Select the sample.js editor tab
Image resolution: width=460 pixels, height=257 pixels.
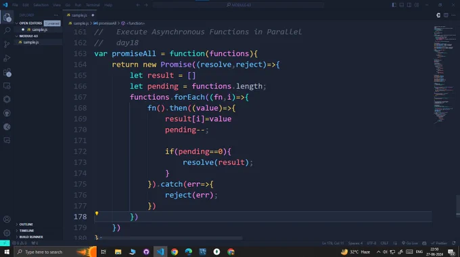pos(80,16)
